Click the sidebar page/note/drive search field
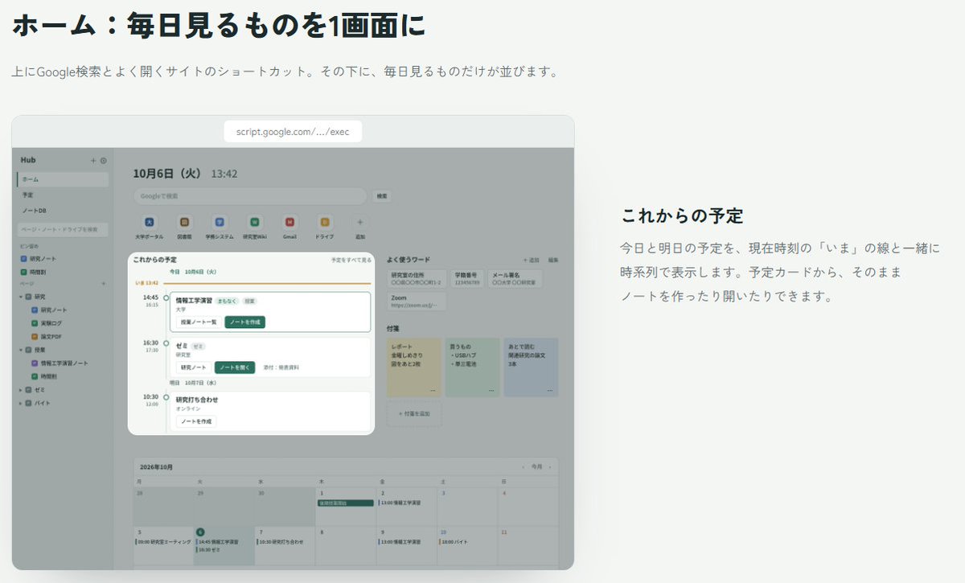 pyautogui.click(x=63, y=230)
